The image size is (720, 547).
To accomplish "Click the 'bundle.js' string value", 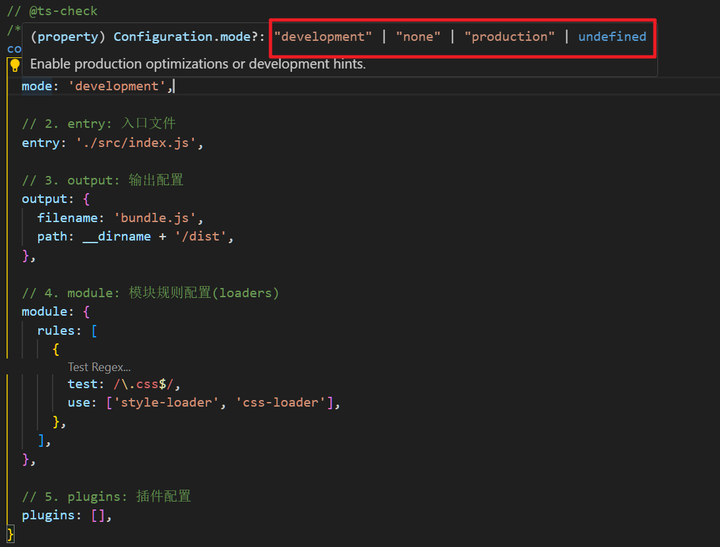I will point(155,218).
